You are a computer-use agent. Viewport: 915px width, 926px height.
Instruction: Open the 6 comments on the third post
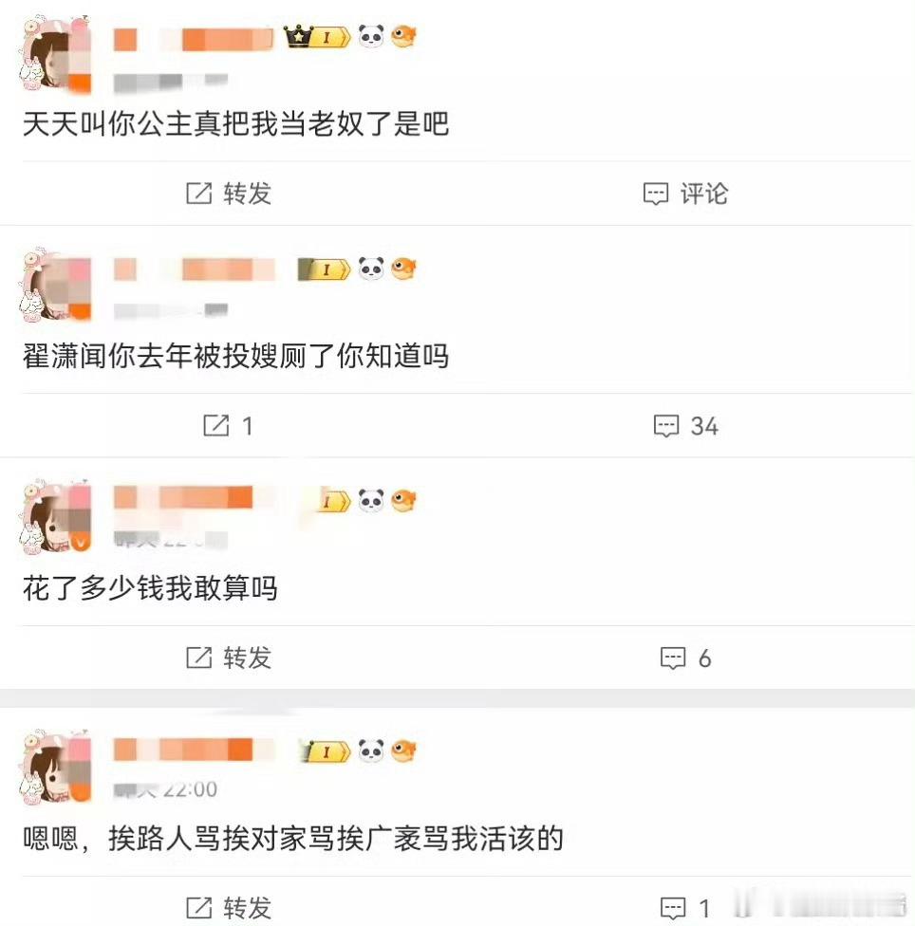[685, 657]
